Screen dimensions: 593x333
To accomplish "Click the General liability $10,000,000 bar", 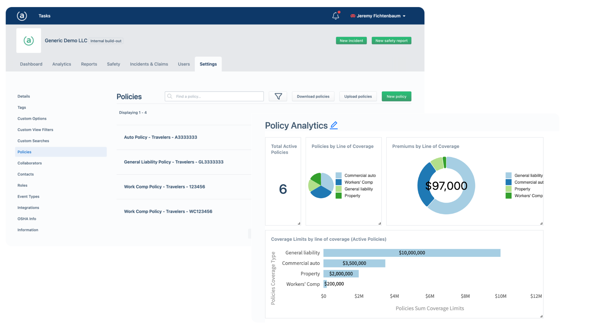I will point(412,253).
